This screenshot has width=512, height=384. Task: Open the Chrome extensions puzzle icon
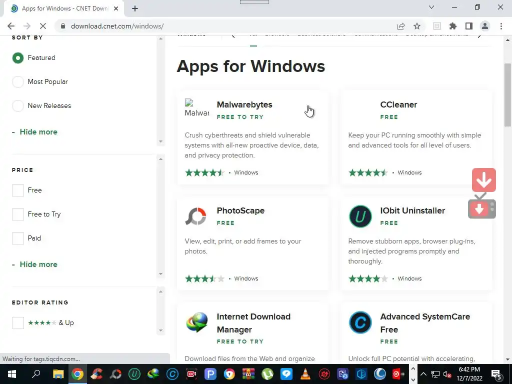452,26
